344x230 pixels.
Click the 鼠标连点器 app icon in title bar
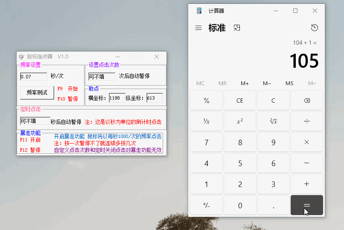21,57
